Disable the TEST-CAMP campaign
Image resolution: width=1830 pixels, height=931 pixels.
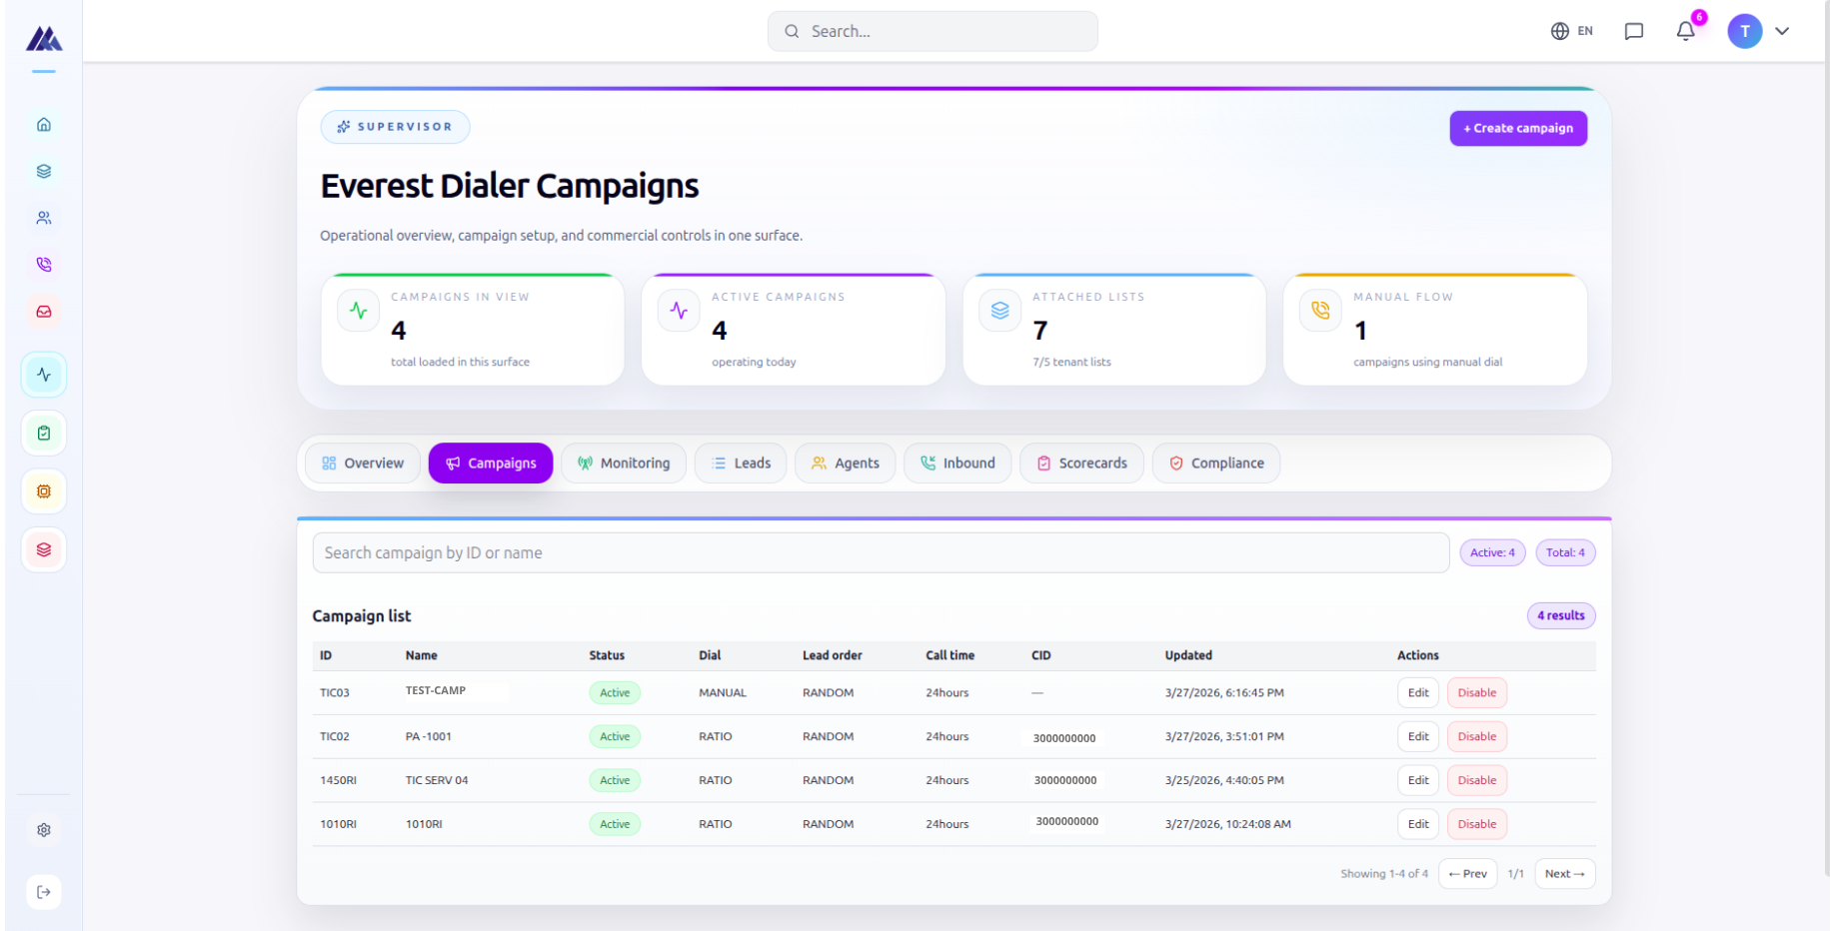point(1476,692)
